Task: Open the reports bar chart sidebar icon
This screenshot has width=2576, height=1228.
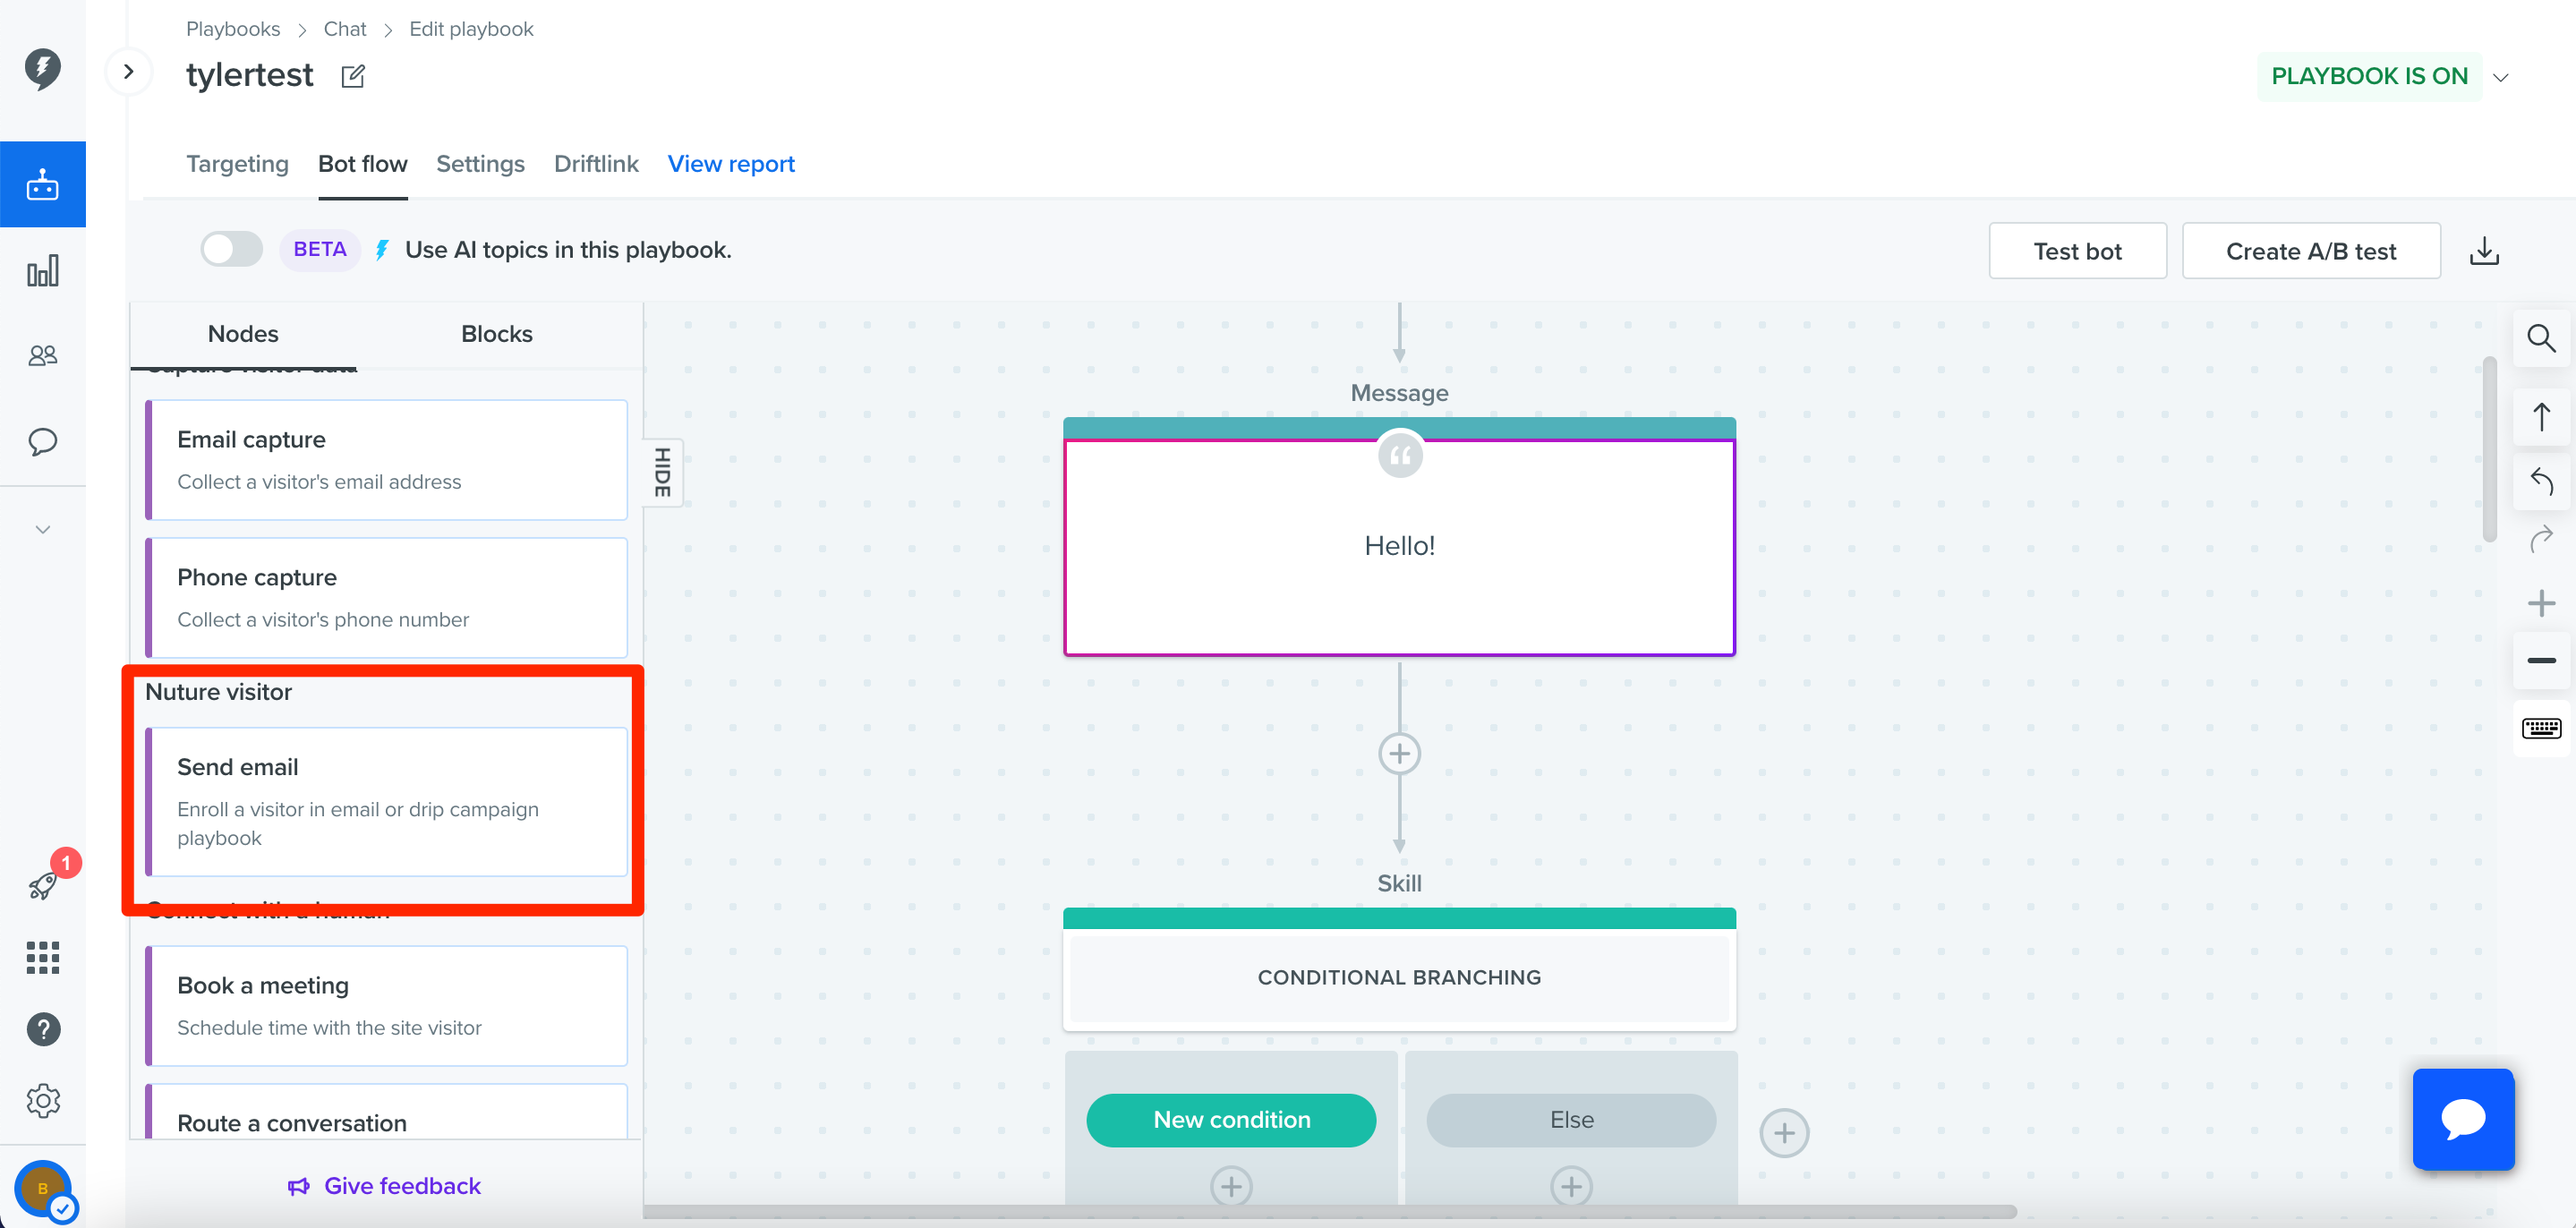Action: (x=42, y=271)
